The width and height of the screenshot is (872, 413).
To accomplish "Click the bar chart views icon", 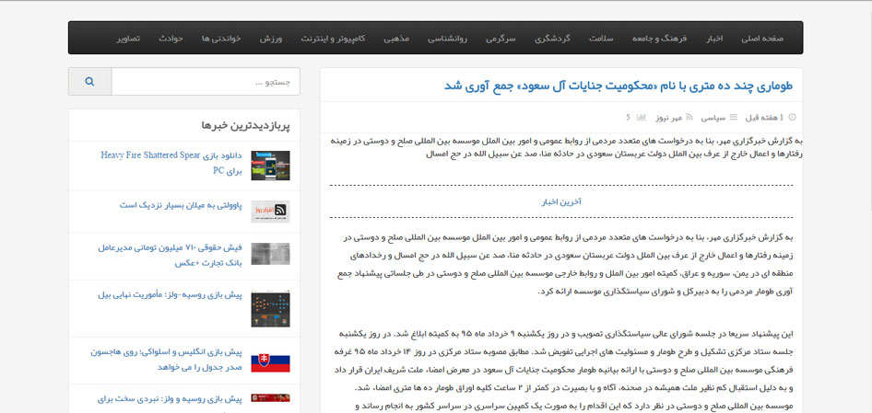I will click(642, 118).
